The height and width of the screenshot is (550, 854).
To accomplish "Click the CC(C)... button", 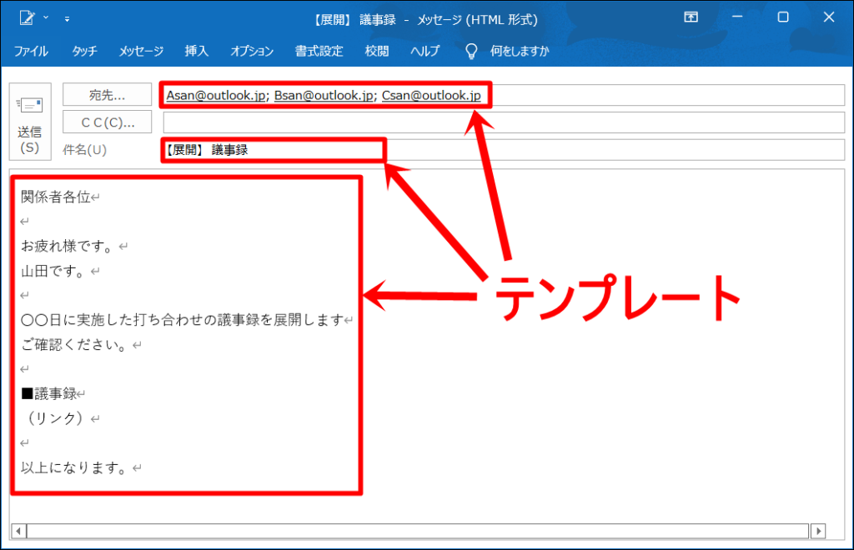I will tap(108, 122).
